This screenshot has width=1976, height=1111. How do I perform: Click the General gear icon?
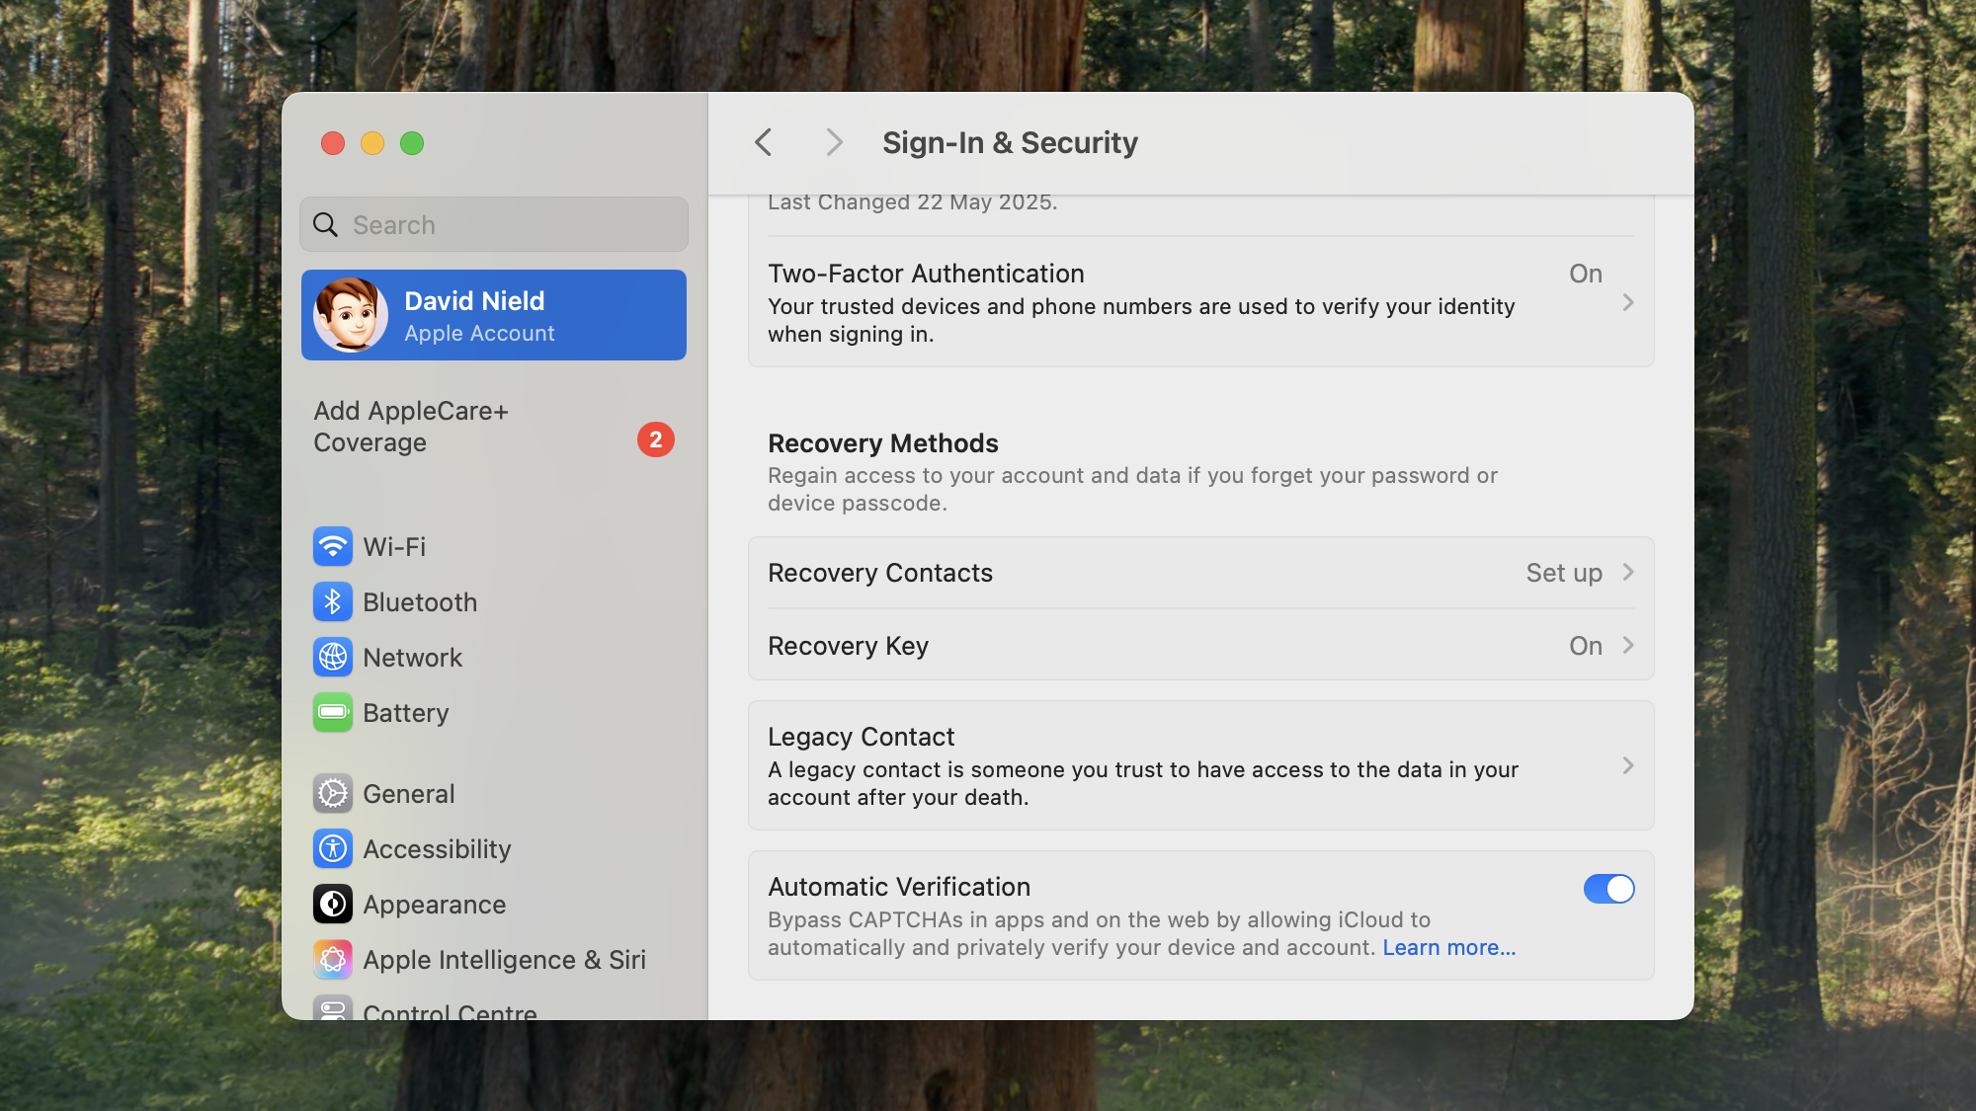[x=333, y=793]
